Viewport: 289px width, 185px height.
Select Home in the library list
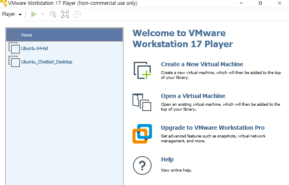click(65, 35)
